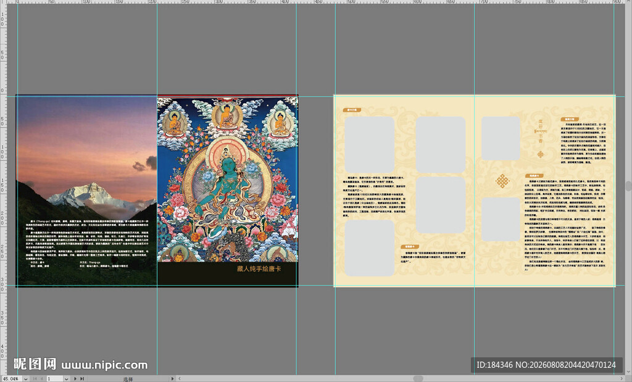Select the large golden endless knot ornament
The height and width of the screenshot is (382, 632).
coord(502,181)
